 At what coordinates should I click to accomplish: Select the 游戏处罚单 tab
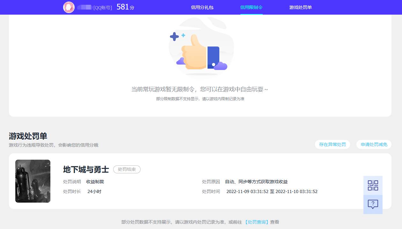click(300, 7)
